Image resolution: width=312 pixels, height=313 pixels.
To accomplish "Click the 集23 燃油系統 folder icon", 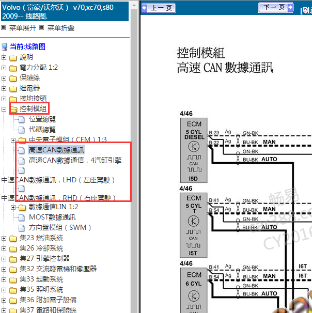I will coord(13,239).
